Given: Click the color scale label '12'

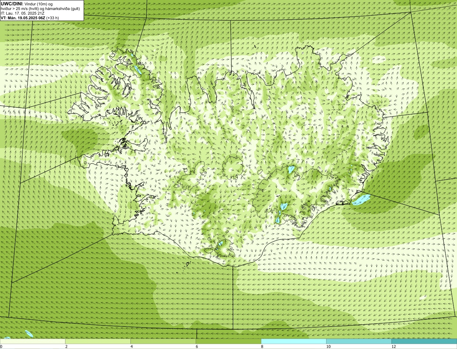Looking at the screenshot, I should pos(393,347).
